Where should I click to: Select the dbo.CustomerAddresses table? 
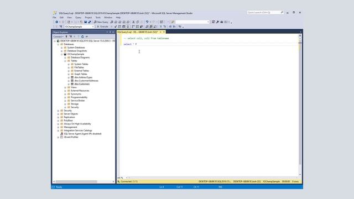tap(86, 81)
